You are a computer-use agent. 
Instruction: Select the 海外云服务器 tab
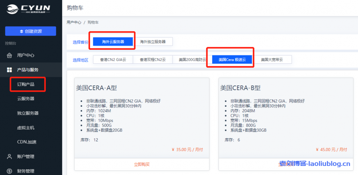[113, 42]
